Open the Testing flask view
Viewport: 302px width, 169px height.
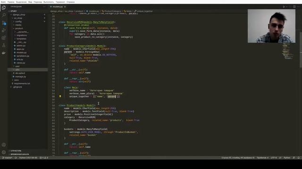click(4, 46)
